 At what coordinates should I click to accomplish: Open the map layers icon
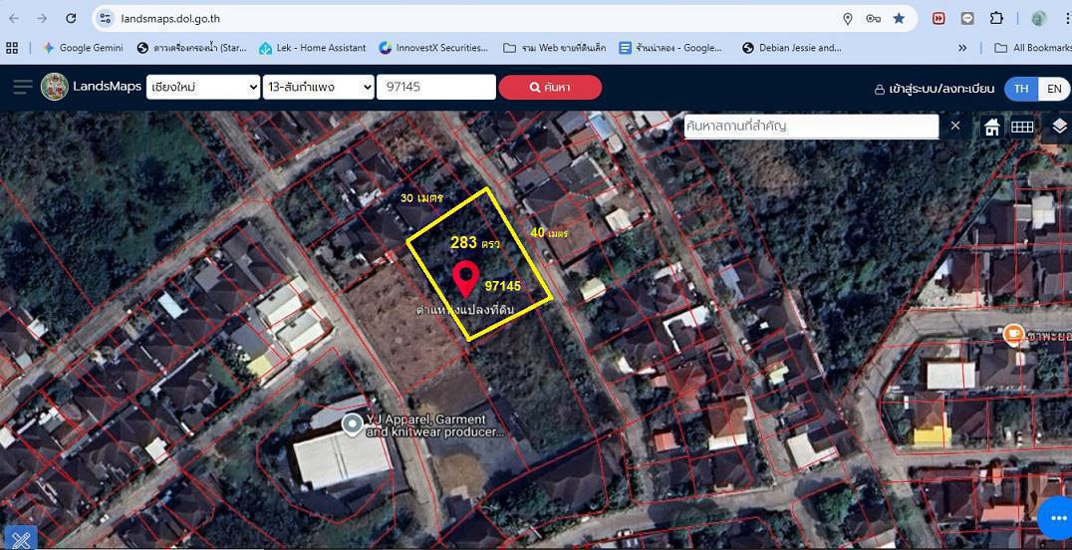click(x=1058, y=126)
